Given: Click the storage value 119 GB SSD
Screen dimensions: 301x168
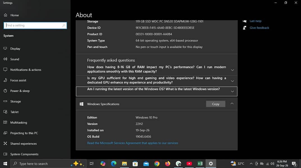Looking at the screenshot, I should [x=169, y=21].
